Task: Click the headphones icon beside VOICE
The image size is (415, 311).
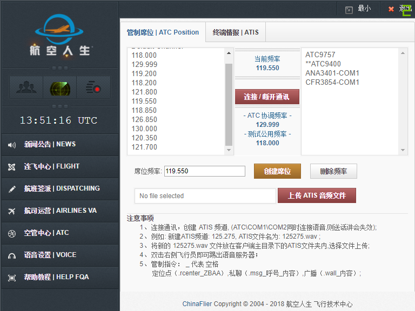Action: pyautogui.click(x=12, y=255)
